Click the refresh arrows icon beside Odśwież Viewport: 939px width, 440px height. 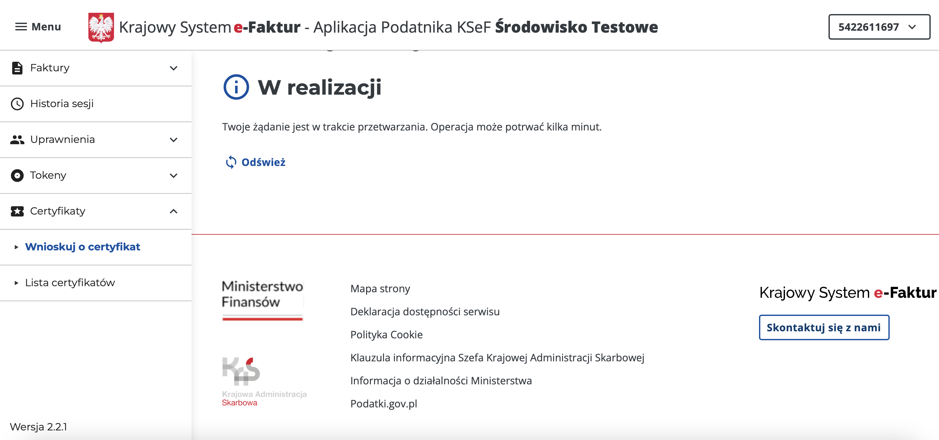[x=231, y=162]
